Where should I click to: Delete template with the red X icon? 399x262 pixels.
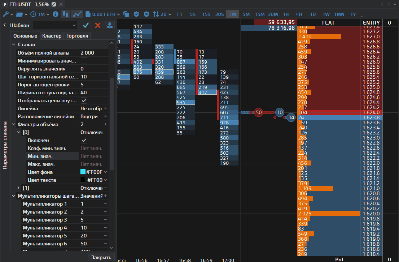click(97, 25)
